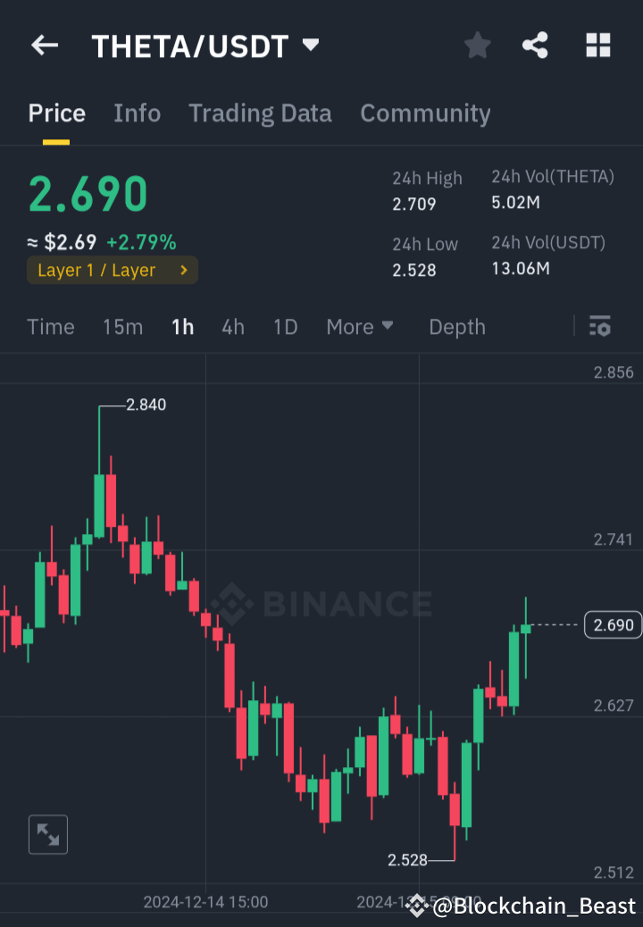This screenshot has height=927, width=643.
Task: Open the trading pair selector dropdown
Action: click(x=310, y=45)
